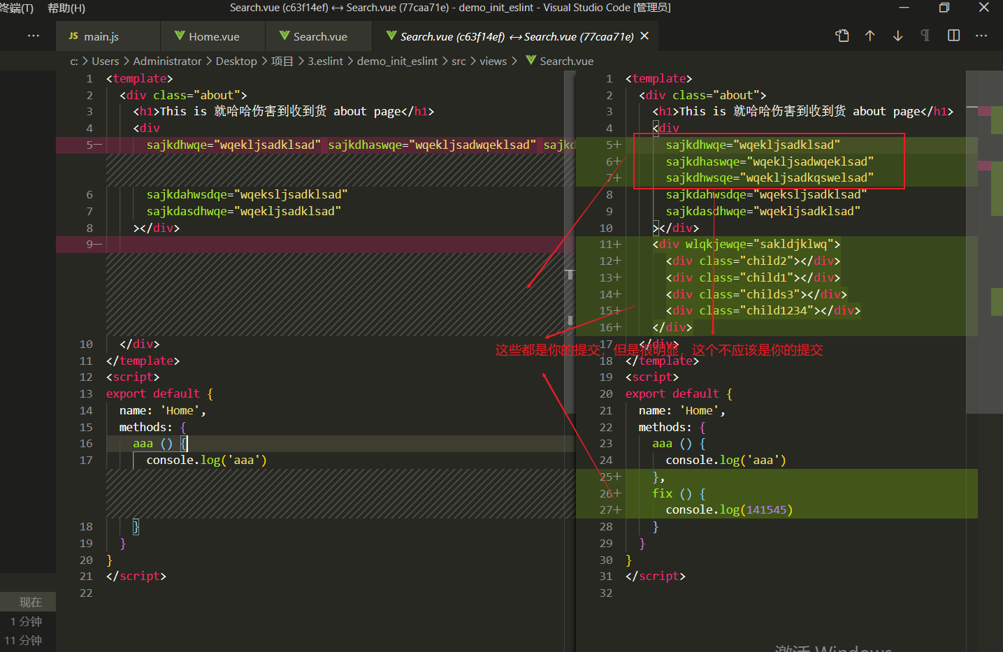This screenshot has width=1003, height=652.
Task: Click views breadcrumb segment
Action: [x=493, y=61]
